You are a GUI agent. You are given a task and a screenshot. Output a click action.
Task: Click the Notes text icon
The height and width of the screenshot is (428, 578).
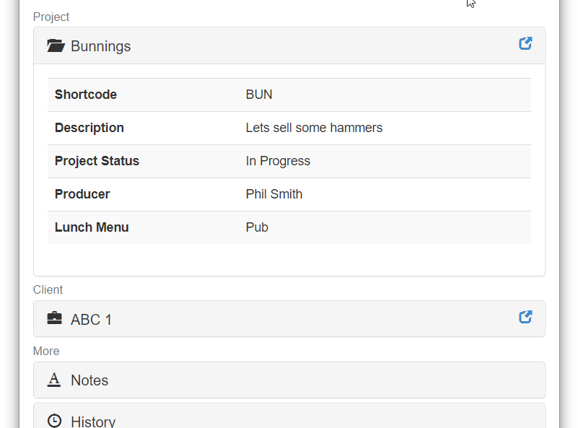(54, 380)
